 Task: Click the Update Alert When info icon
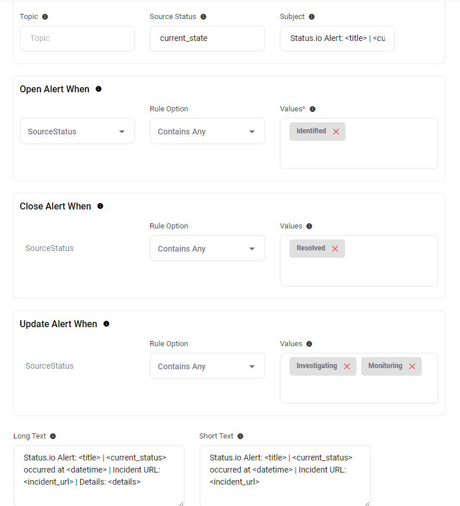106,324
